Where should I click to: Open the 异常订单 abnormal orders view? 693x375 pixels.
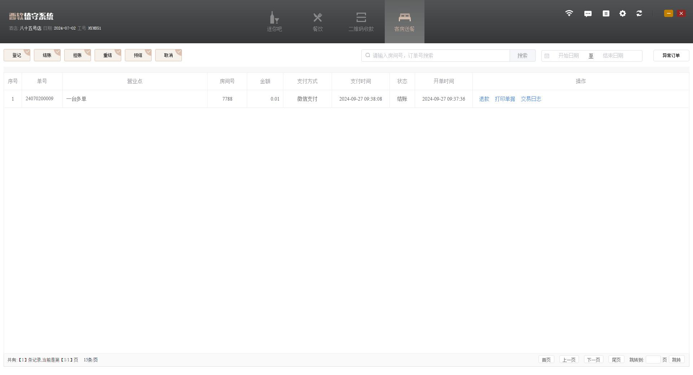click(x=671, y=56)
